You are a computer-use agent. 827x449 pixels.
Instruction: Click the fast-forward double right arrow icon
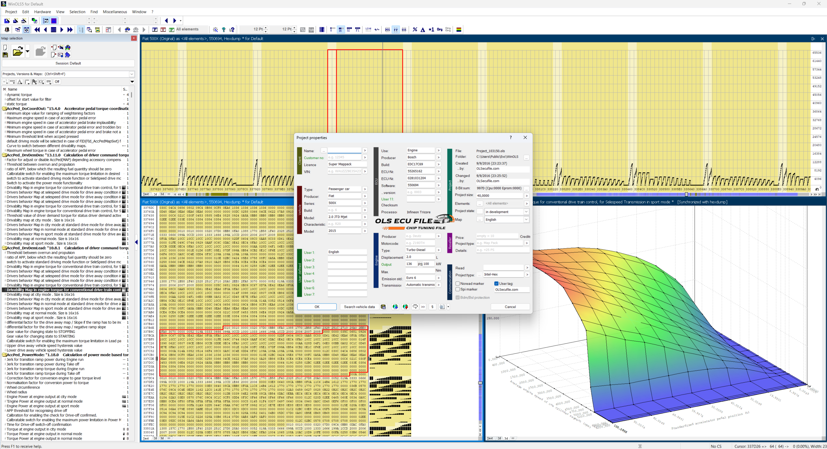70,30
